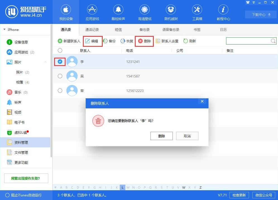Screen dimensions: 278x200
Task: Switch to 通讯录 tab
Action: click(x=66, y=30)
